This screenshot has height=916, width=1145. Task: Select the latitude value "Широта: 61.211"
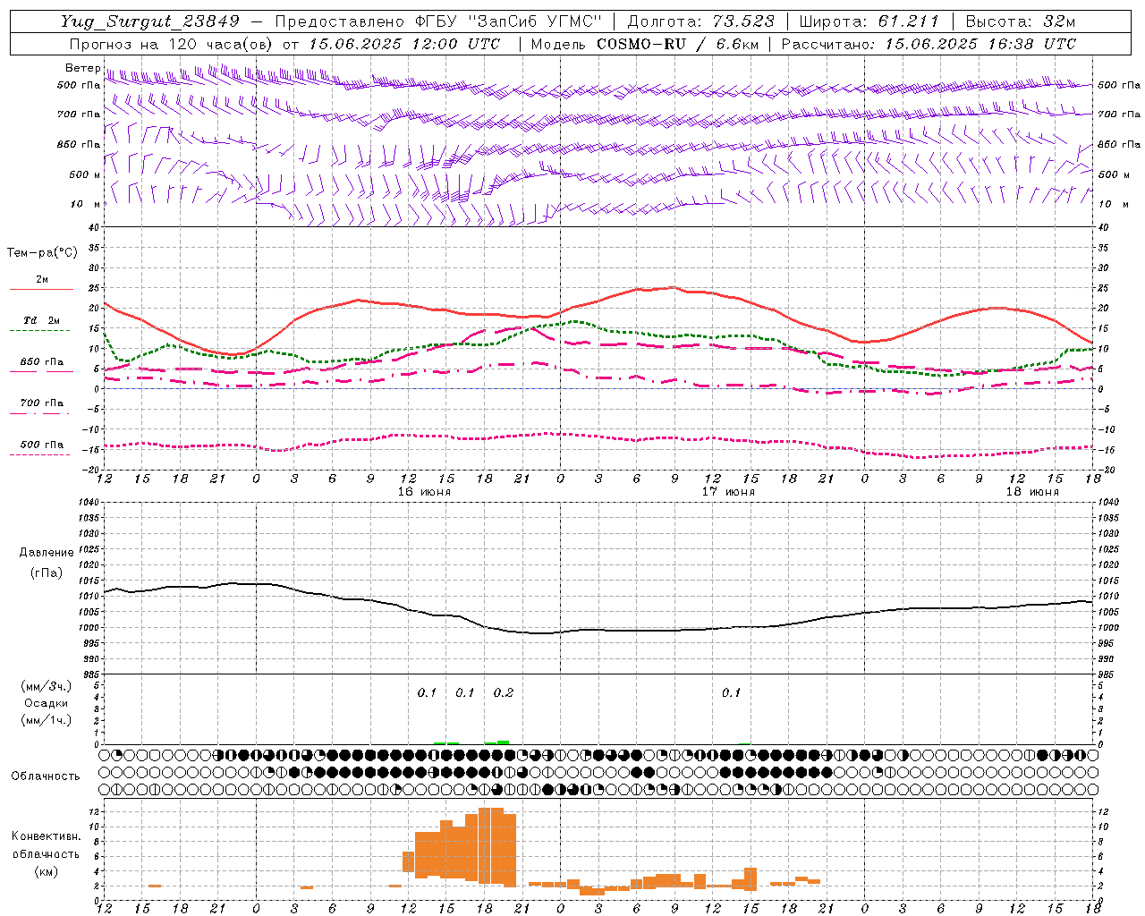[868, 21]
